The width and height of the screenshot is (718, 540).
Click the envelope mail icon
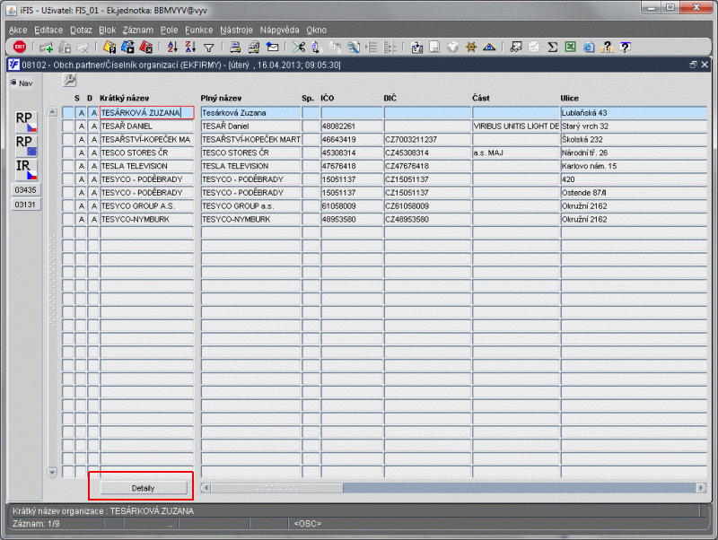click(x=273, y=48)
